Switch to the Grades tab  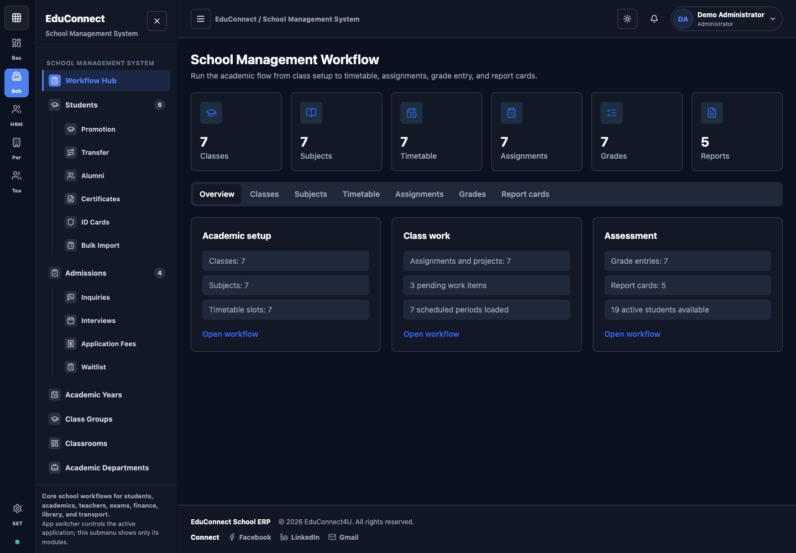(x=472, y=194)
